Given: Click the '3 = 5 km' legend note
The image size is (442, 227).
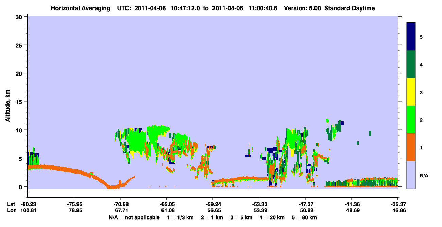Looking at the screenshot, I should click(x=241, y=217).
